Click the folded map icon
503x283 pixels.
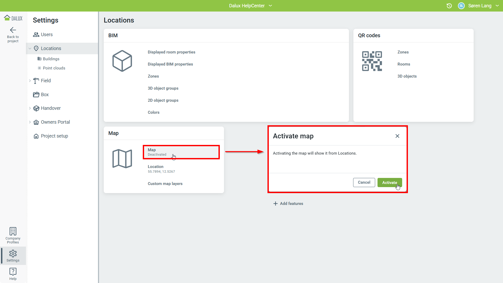pos(122,159)
